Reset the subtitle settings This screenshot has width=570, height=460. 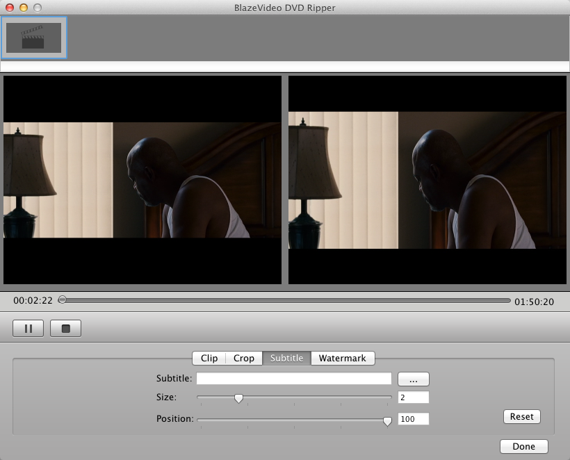pos(521,416)
